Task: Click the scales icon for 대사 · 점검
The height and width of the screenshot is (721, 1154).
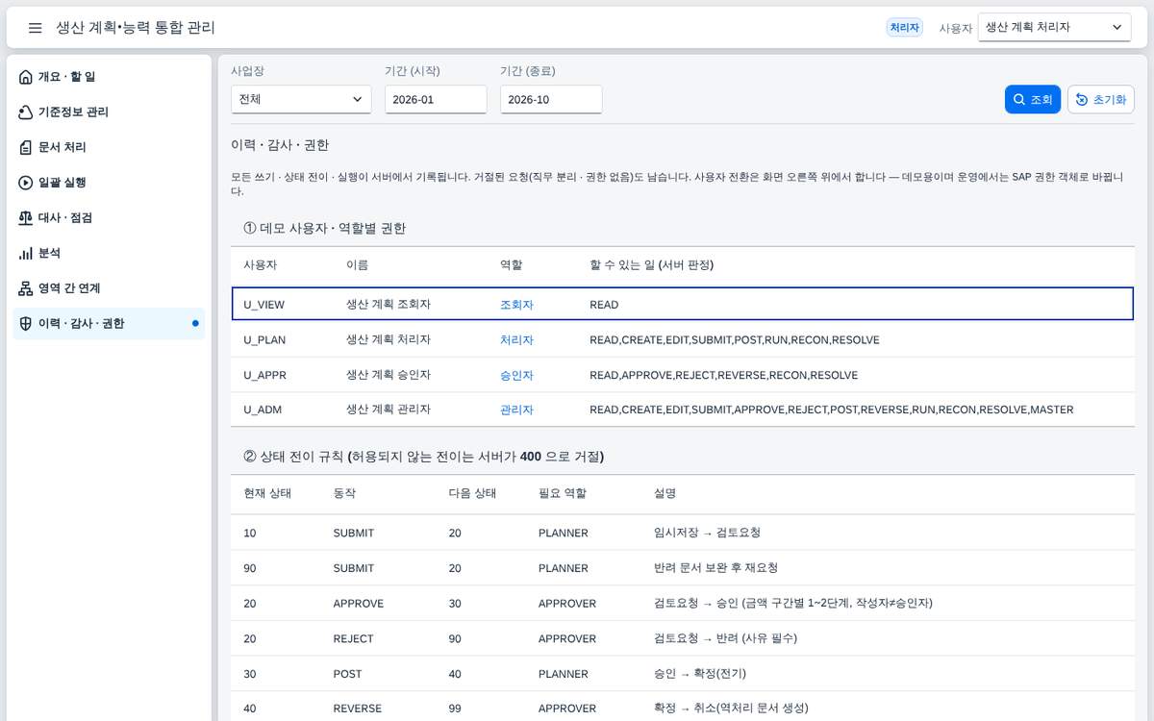Action: point(26,218)
